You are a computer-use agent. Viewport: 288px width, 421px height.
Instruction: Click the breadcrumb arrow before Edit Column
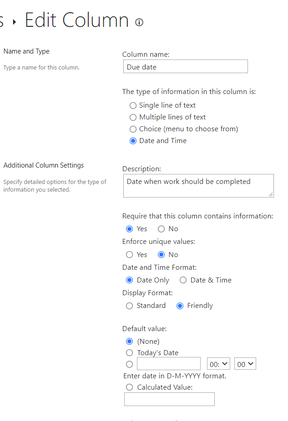(15, 22)
